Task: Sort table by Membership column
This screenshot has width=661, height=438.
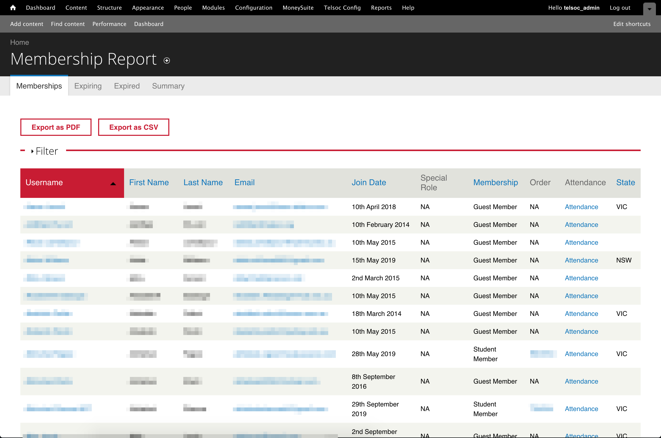Action: pyautogui.click(x=495, y=182)
